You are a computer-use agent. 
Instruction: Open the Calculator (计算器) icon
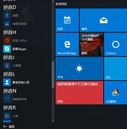pos(7,66)
